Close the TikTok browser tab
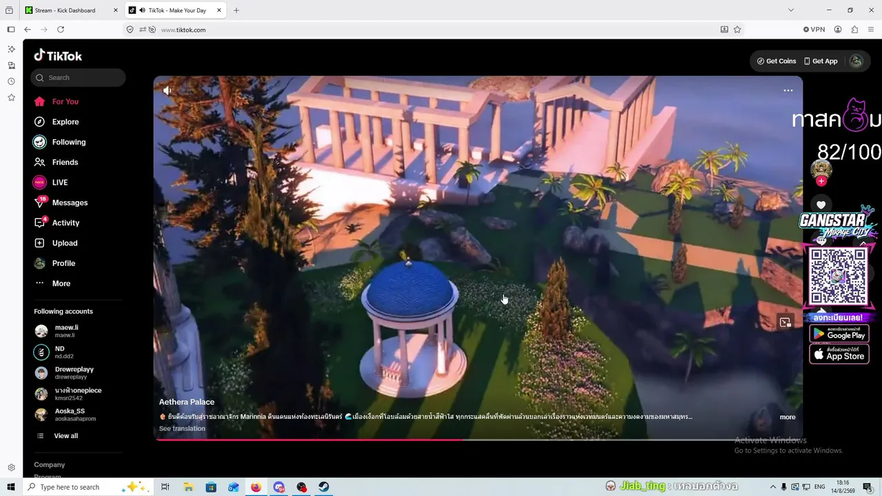 pyautogui.click(x=219, y=10)
